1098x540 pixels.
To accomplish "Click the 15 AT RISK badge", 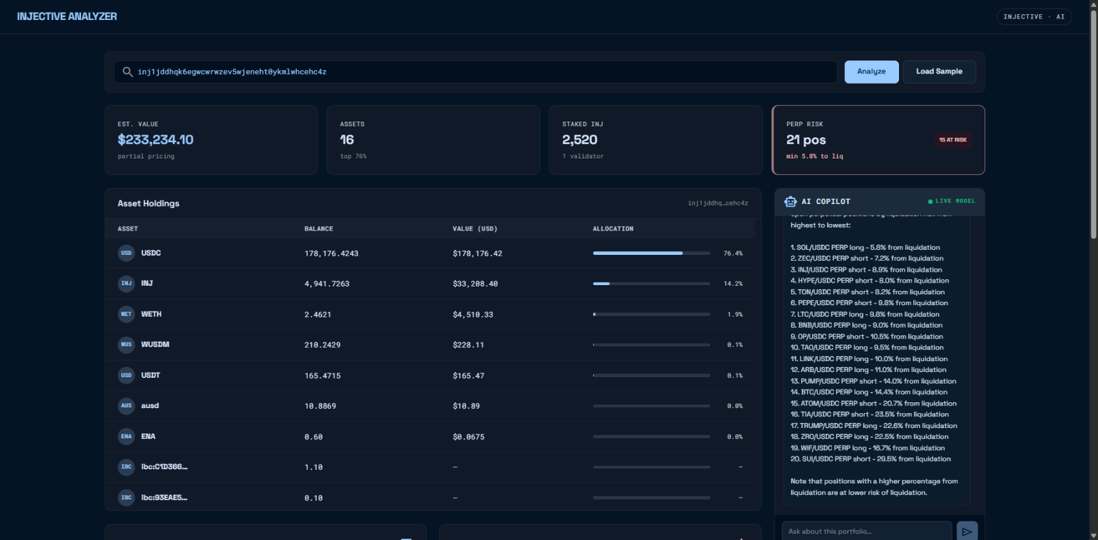I will click(x=953, y=140).
